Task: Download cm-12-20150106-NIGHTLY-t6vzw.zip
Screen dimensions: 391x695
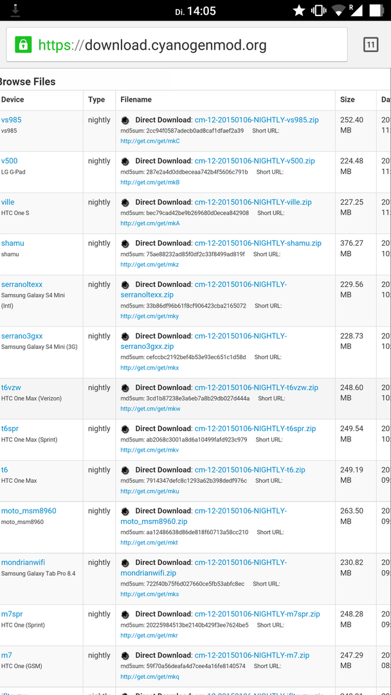Action: click(x=257, y=388)
